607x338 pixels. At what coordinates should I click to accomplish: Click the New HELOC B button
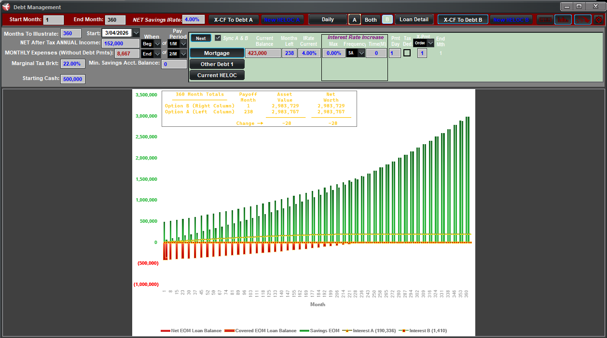tap(512, 20)
